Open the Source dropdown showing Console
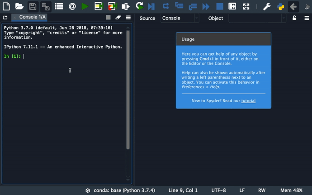312x195 pixels. pyautogui.click(x=180, y=18)
